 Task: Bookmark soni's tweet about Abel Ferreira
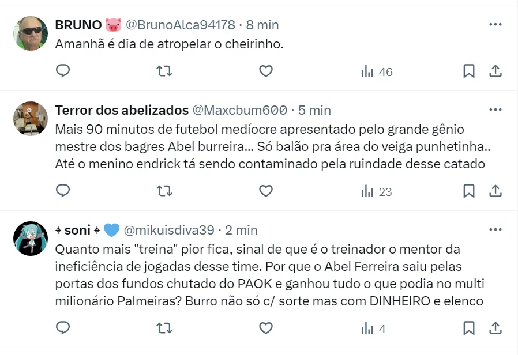pos(469,328)
